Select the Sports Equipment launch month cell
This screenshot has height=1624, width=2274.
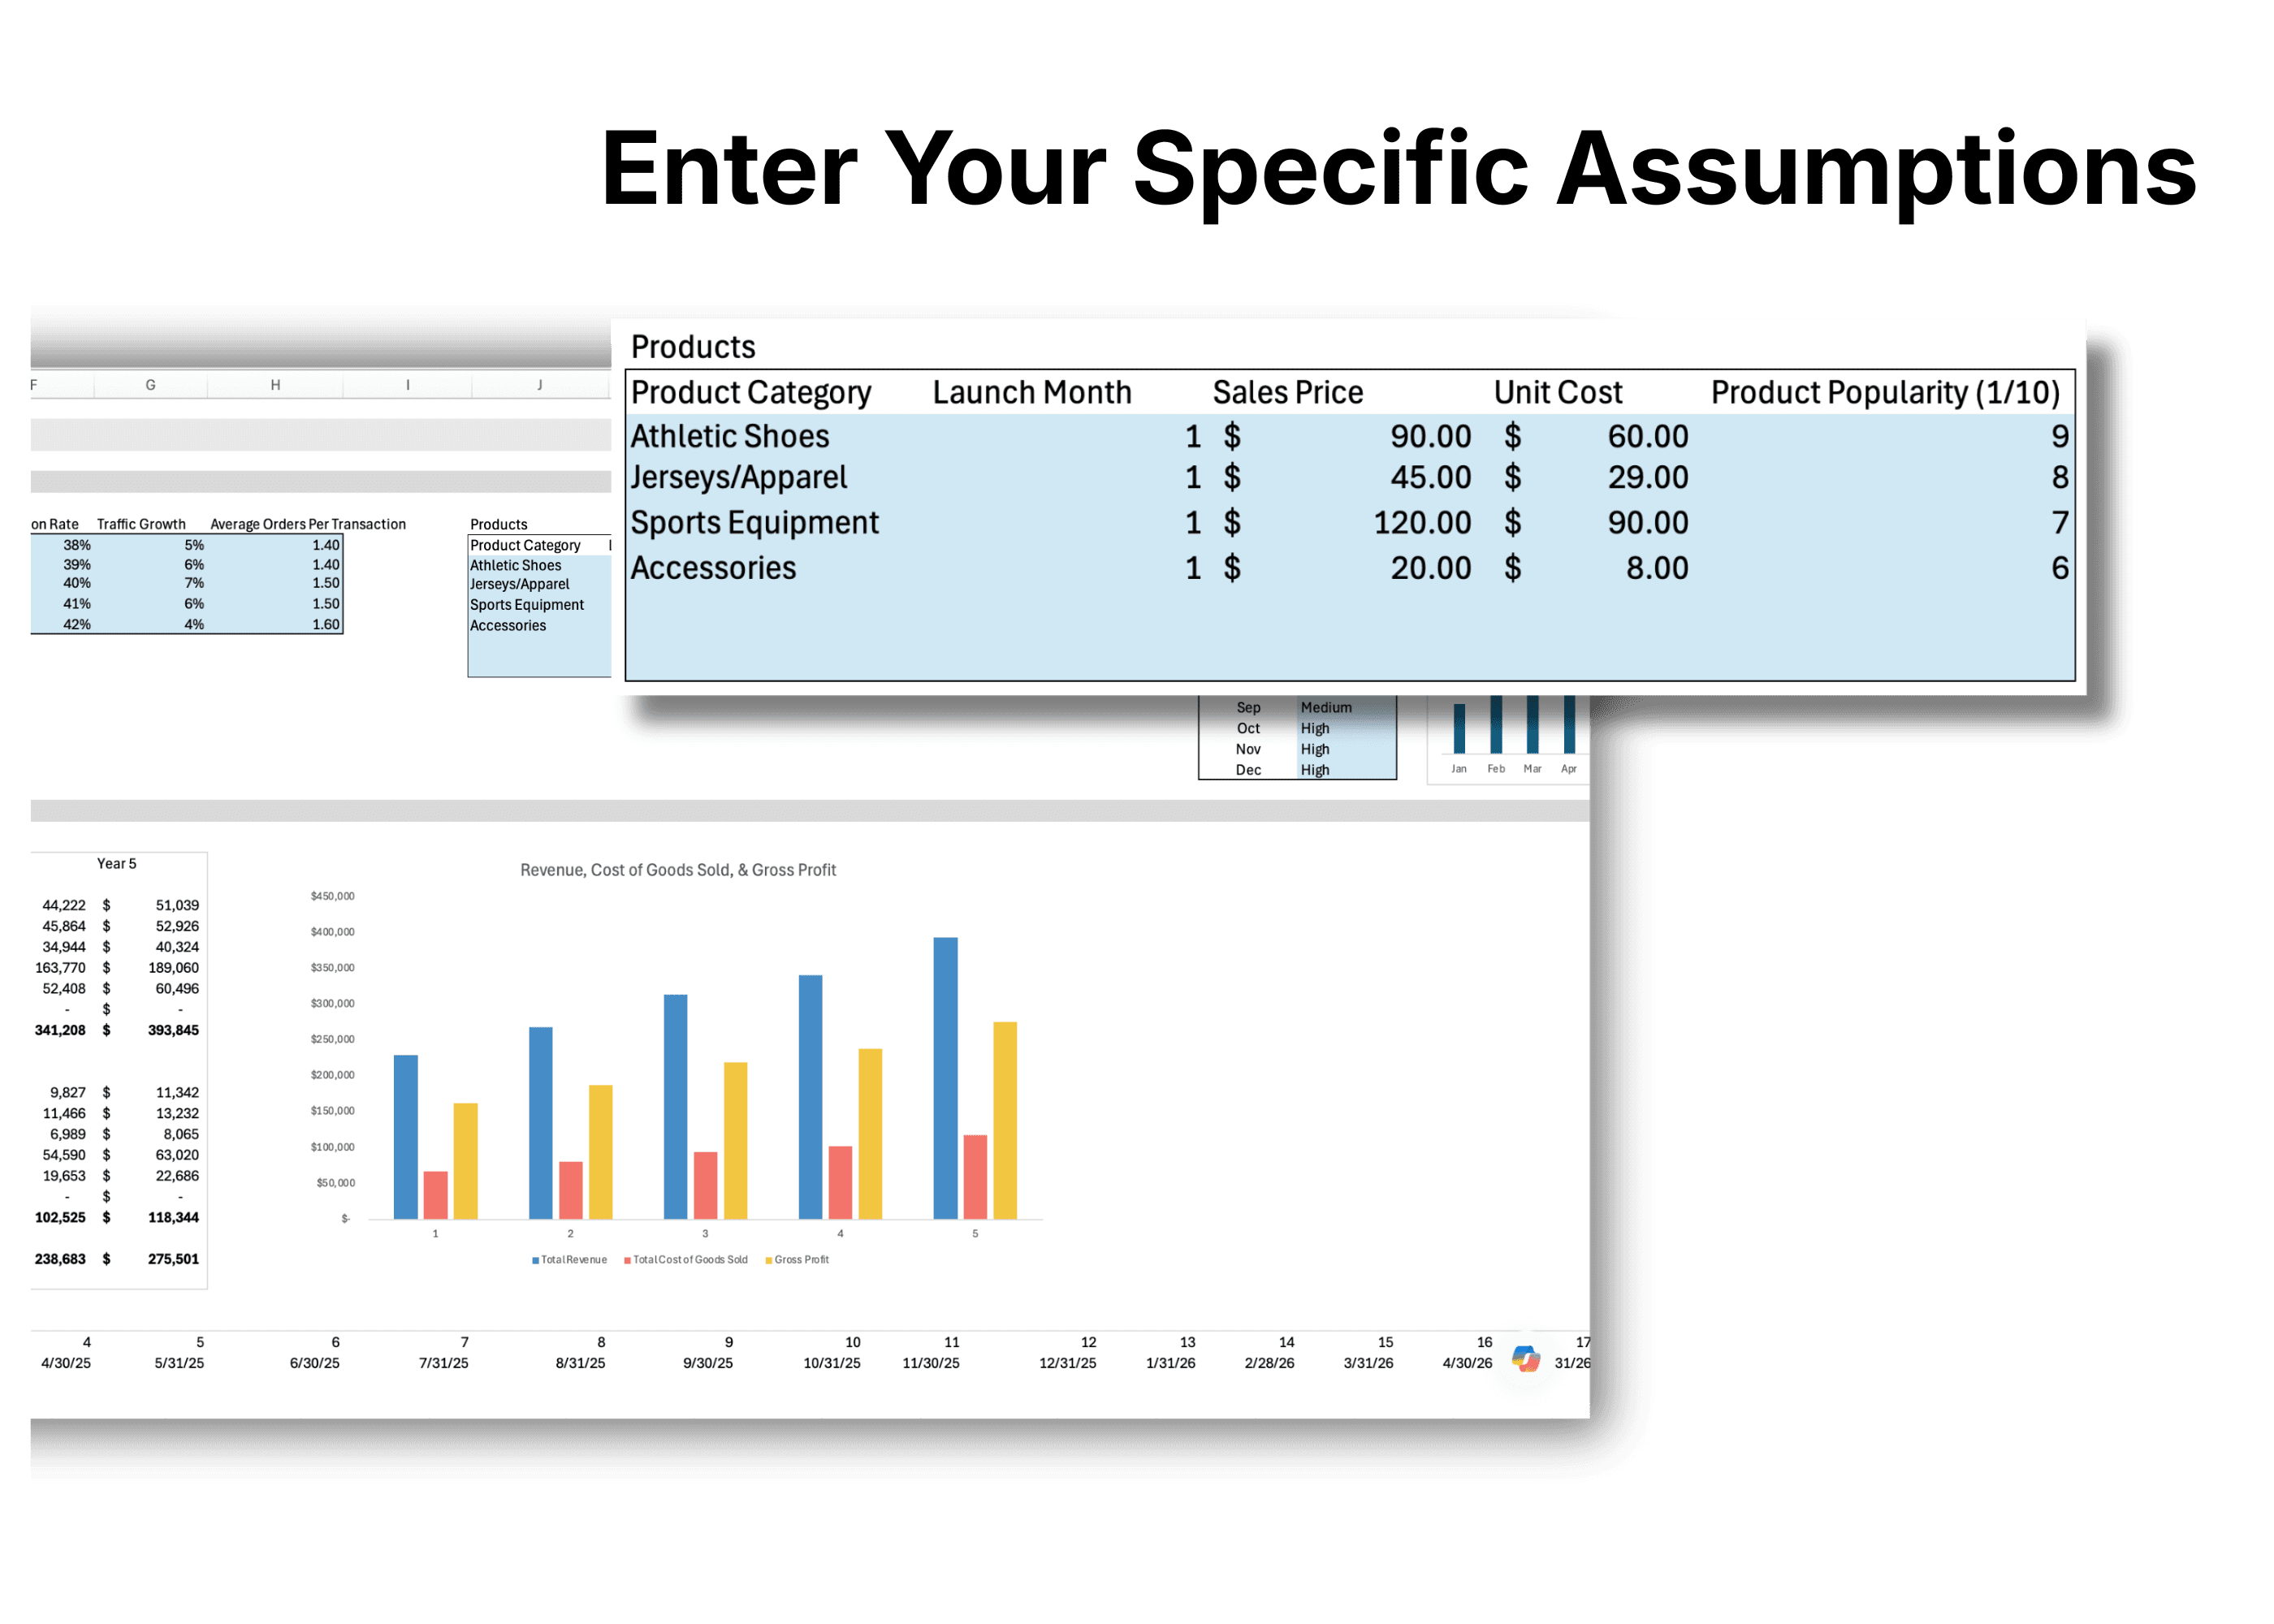coord(1192,522)
